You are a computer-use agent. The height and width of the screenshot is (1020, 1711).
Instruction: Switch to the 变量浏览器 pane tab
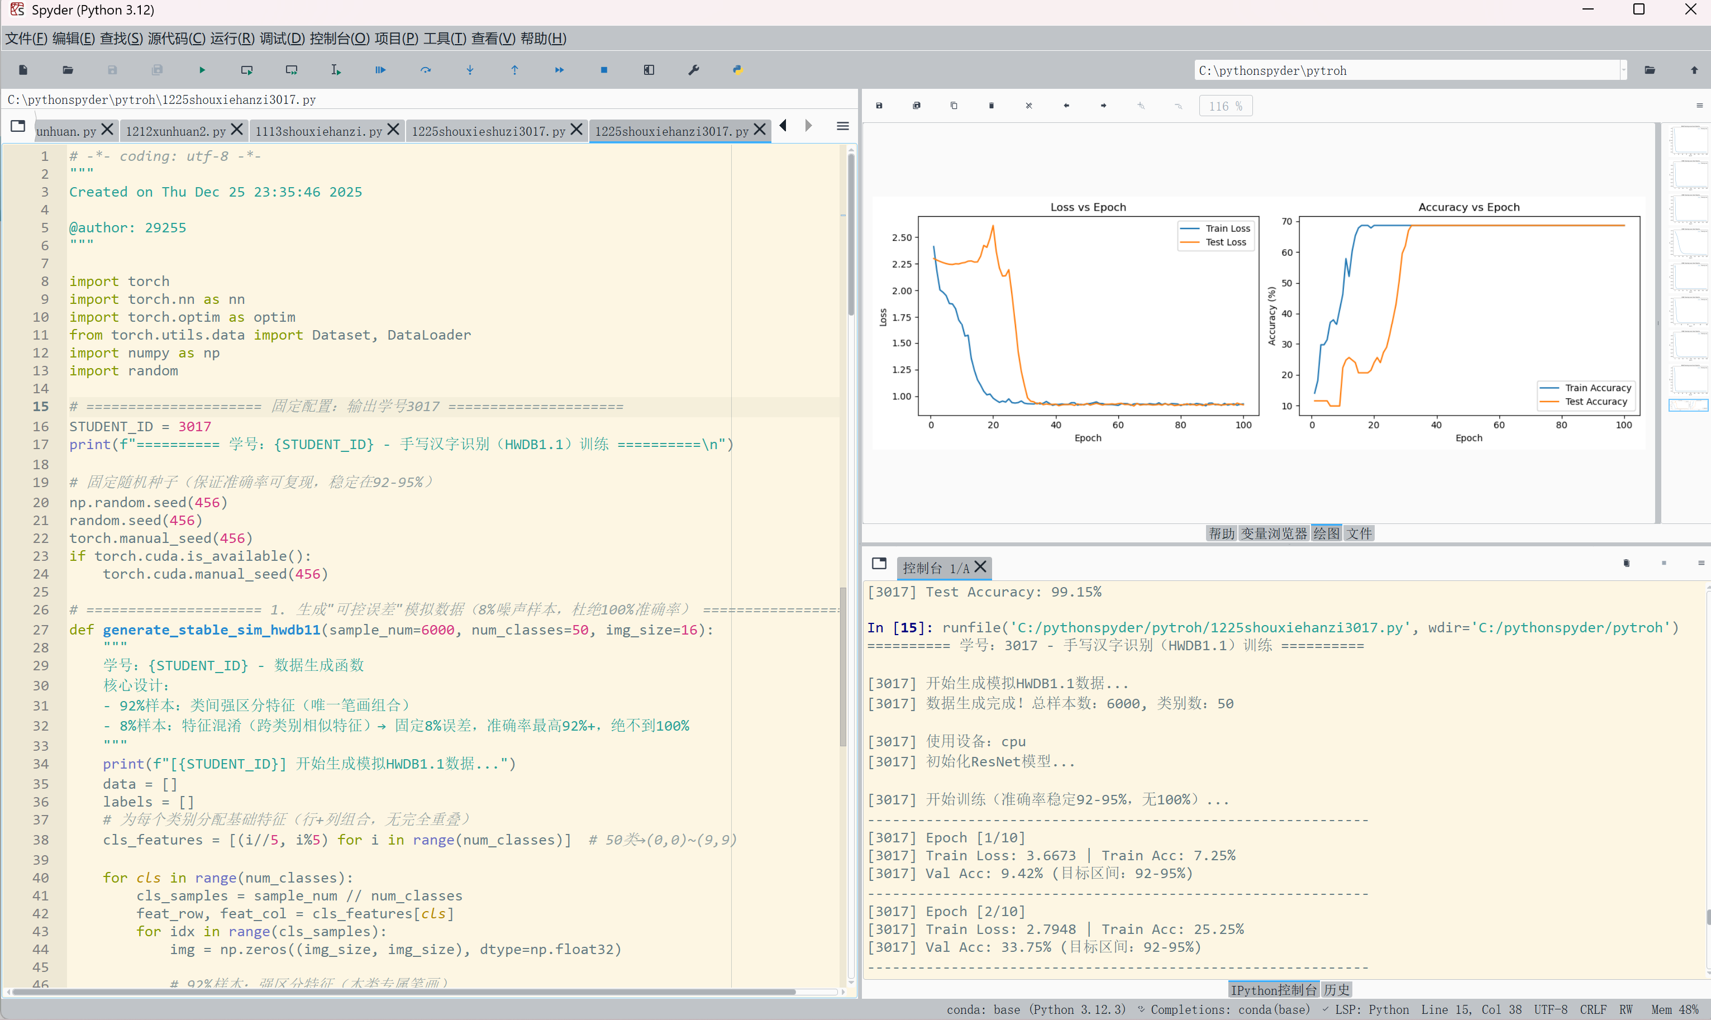pyautogui.click(x=1273, y=533)
